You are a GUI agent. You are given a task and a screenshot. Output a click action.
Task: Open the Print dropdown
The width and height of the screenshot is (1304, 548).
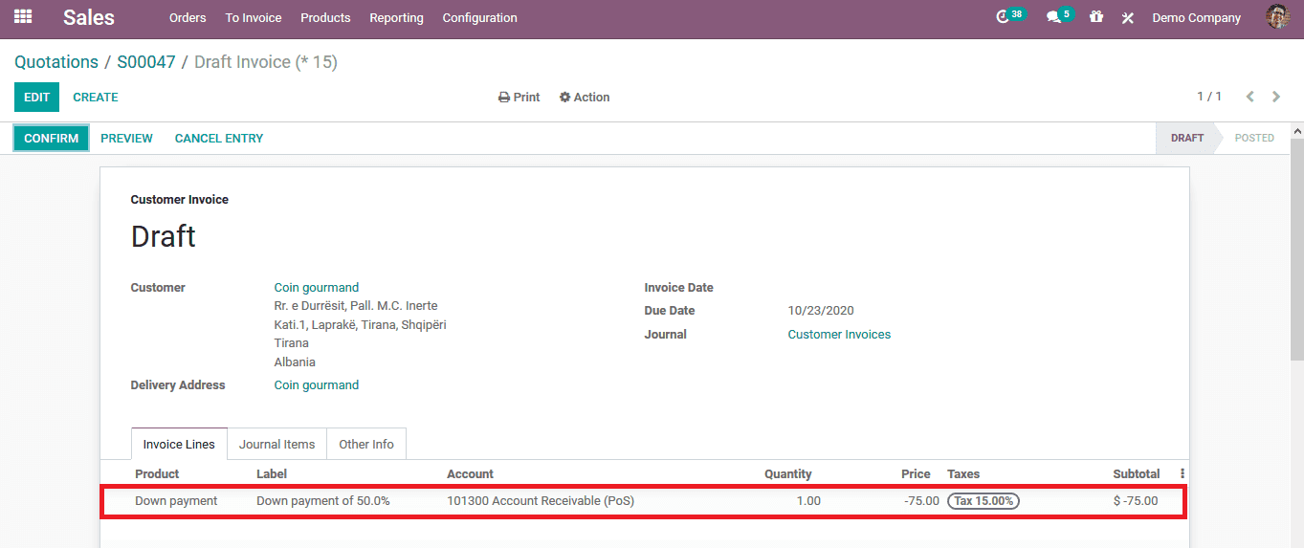(x=519, y=97)
